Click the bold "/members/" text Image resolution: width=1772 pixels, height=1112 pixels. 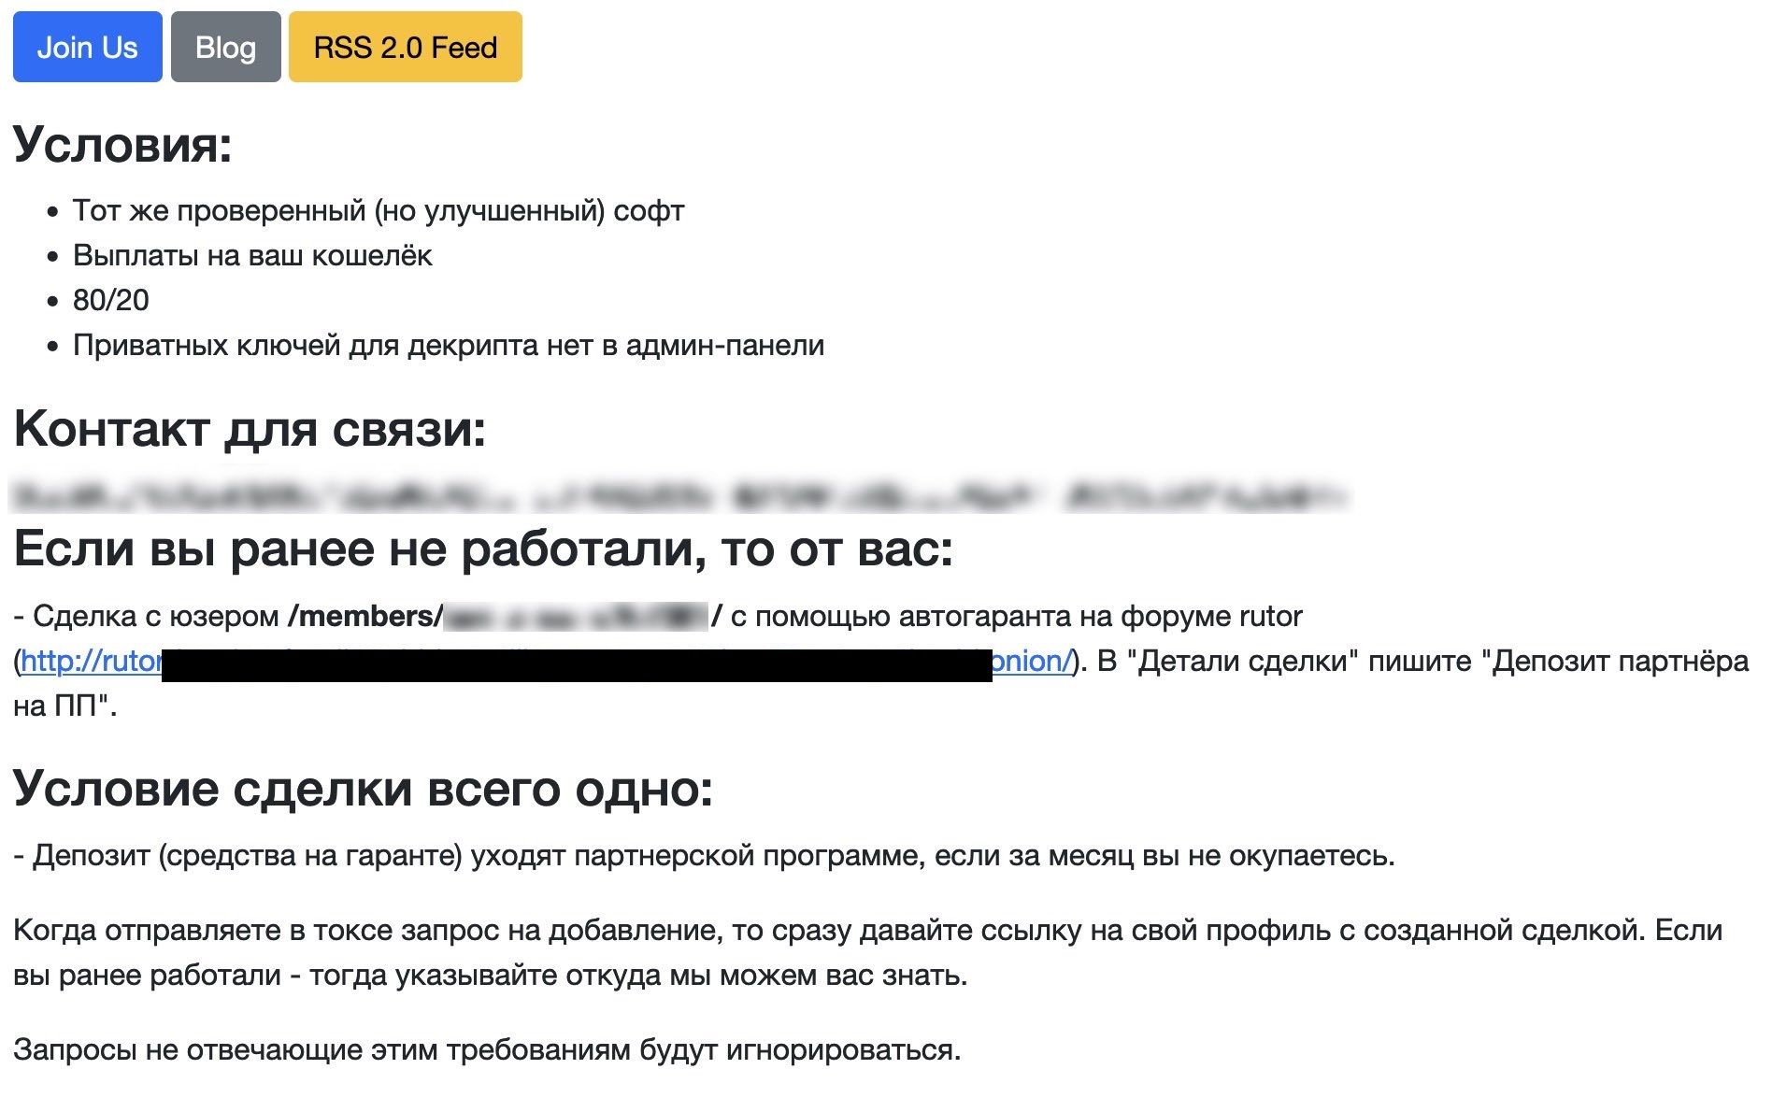click(365, 617)
